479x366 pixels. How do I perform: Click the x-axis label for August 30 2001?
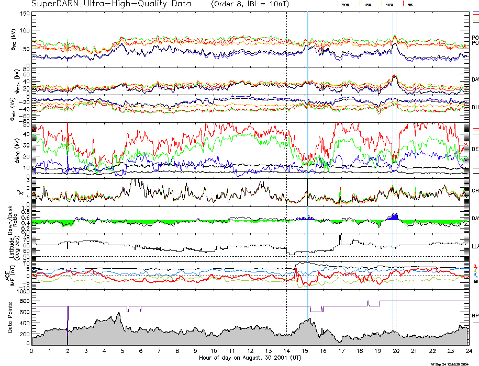click(x=250, y=358)
